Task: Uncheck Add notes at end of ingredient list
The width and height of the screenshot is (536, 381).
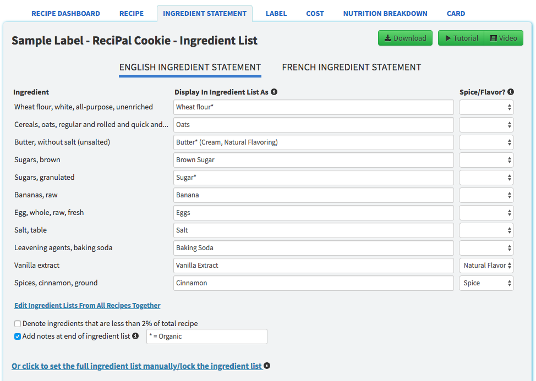Action: (18, 336)
